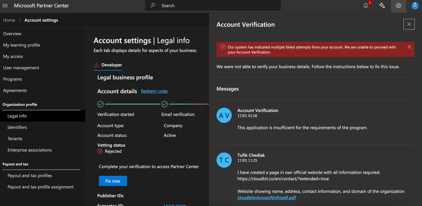Click the Rejected status icon
The image size is (422, 206).
100,151
